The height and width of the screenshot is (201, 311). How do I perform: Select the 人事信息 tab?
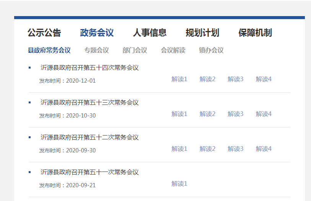[x=150, y=33]
